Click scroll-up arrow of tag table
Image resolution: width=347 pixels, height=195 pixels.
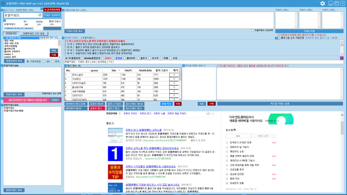click(x=180, y=69)
